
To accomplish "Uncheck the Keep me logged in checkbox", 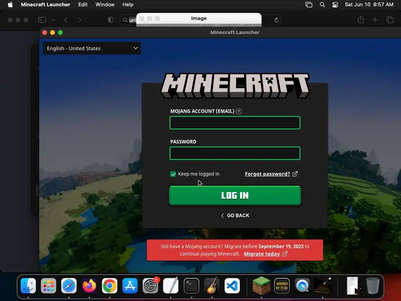I will pyautogui.click(x=173, y=174).
